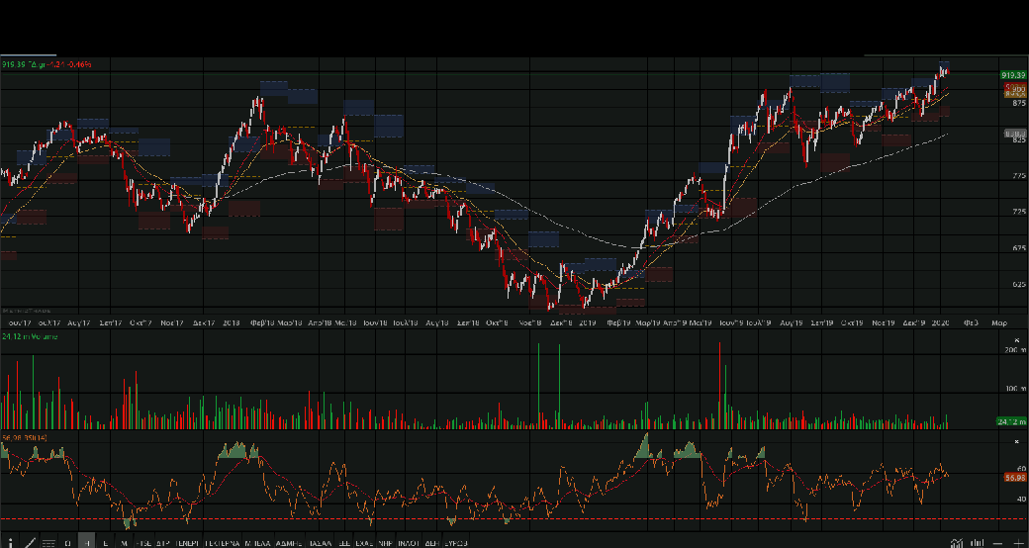
Task: Open the chart indicators icon at bottom right
Action: [956, 542]
